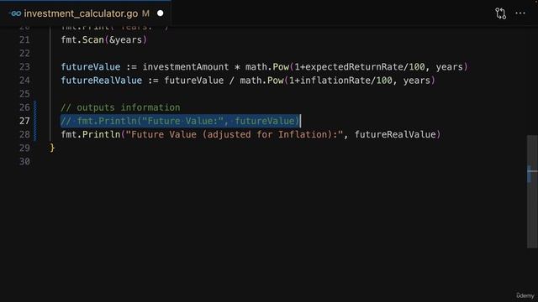Click the closing brace on line 29
This screenshot has height=302, width=538.
point(52,148)
